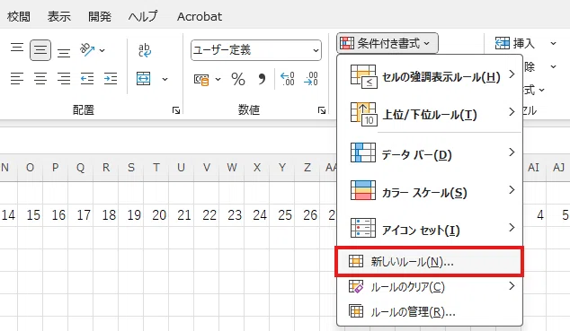
Task: Center text horizontally icon
Action: point(40,78)
